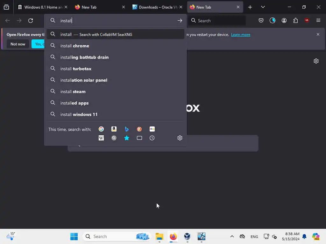
Task: Click the Go arrow in address bar
Action: 180,21
